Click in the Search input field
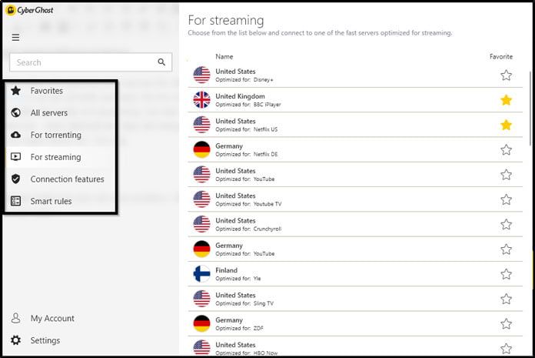This screenshot has width=535, height=358. (91, 62)
